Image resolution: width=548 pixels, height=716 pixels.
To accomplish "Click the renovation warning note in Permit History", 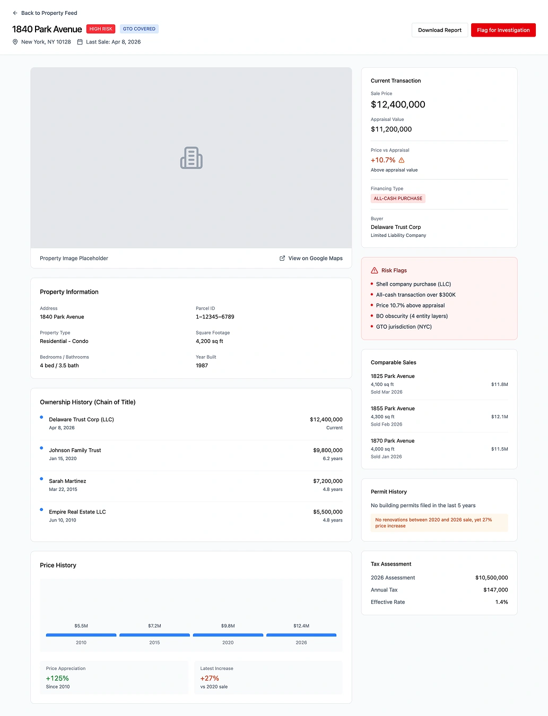I will (x=439, y=523).
